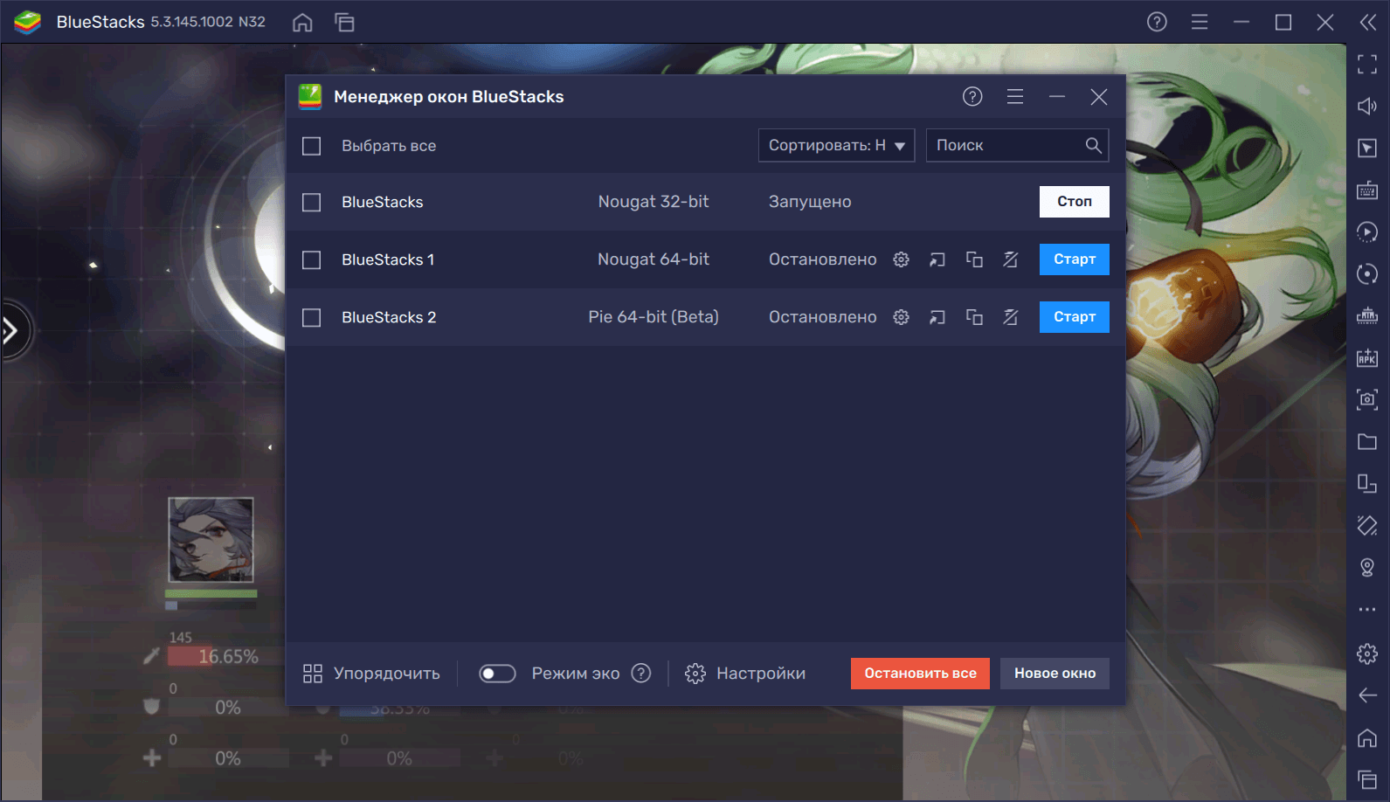Open settings gear for BlueStacks 2 instance
The height and width of the screenshot is (802, 1390).
pyautogui.click(x=901, y=317)
